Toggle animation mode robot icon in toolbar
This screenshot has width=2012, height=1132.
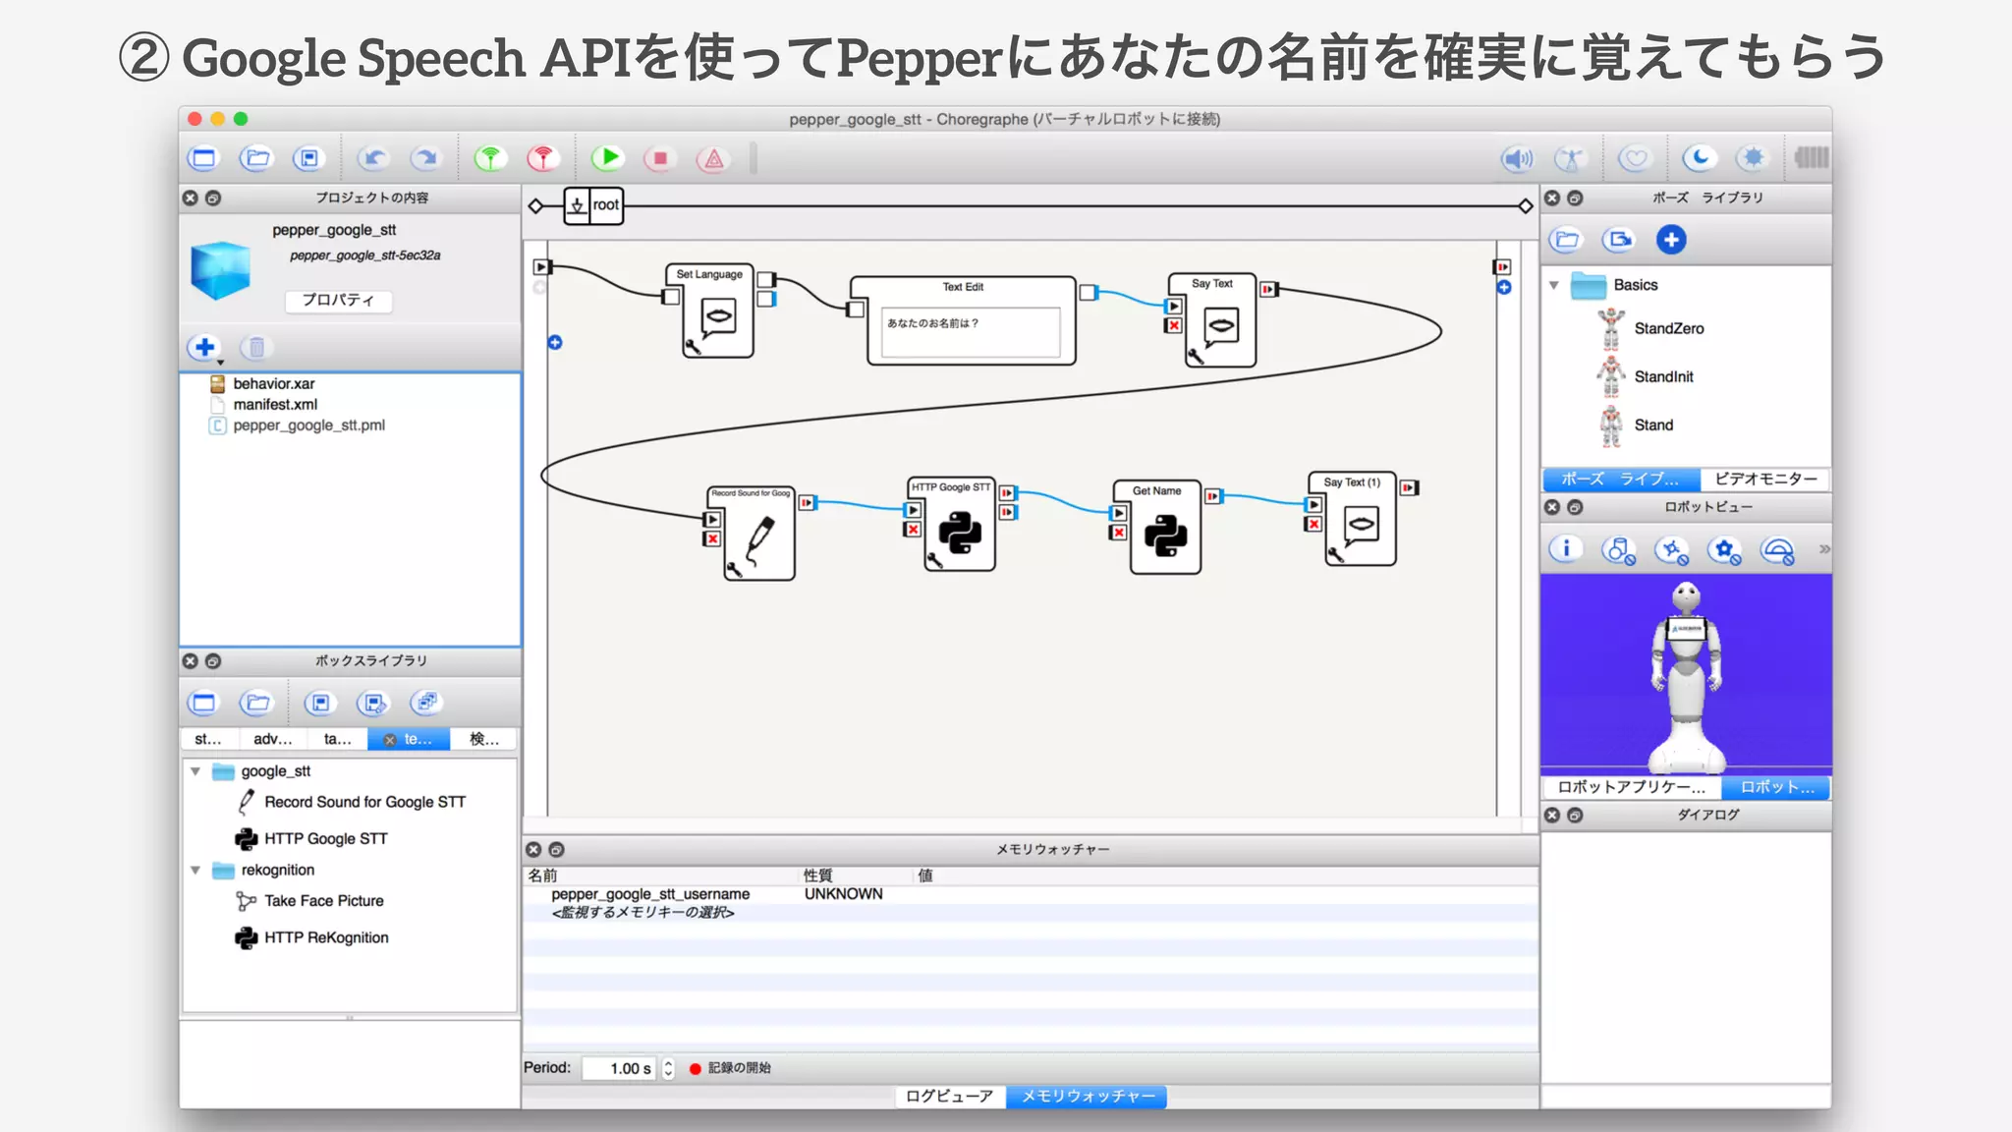point(1570,158)
